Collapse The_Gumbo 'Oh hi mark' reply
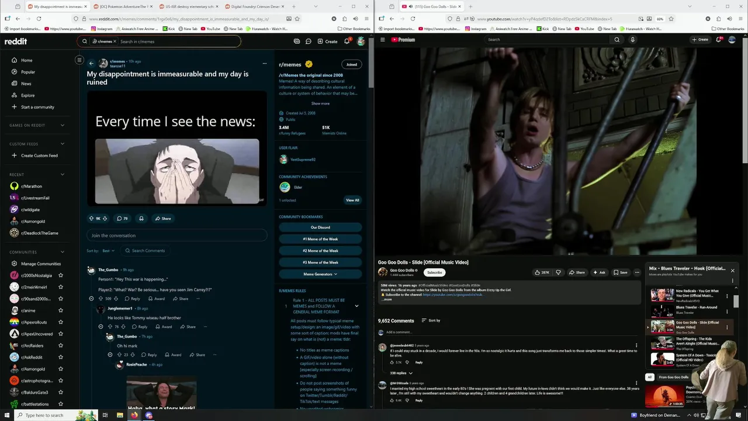 (110, 355)
